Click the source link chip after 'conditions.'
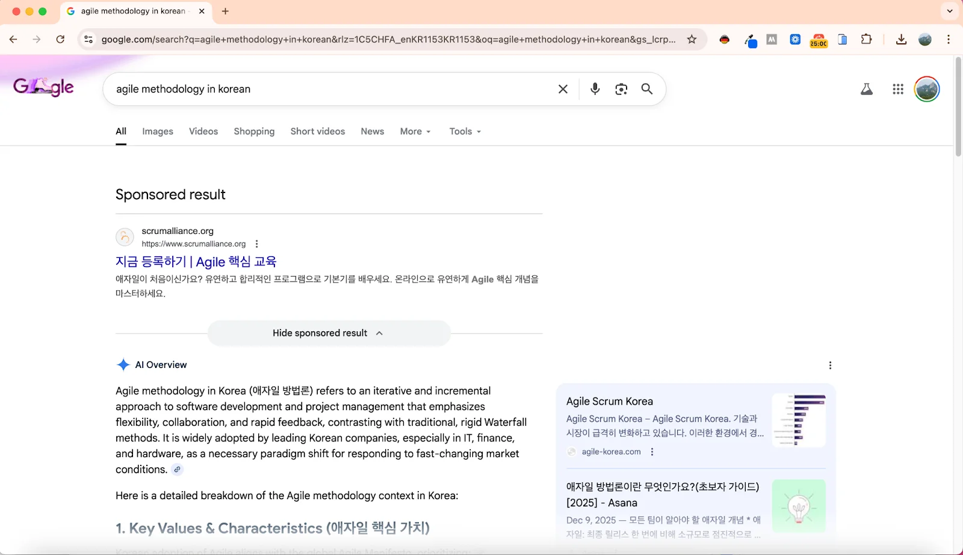The width and height of the screenshot is (963, 555). pyautogui.click(x=177, y=470)
